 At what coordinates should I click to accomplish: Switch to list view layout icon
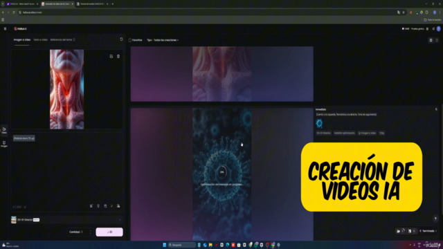click(x=437, y=40)
